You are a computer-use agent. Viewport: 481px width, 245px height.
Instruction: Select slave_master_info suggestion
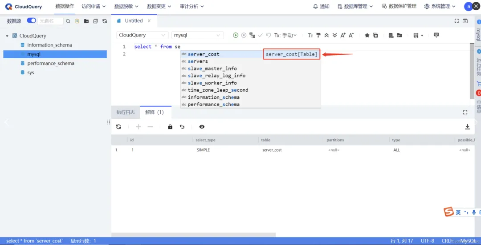tap(250, 68)
